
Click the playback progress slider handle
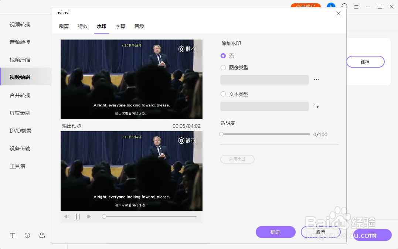[104, 216]
